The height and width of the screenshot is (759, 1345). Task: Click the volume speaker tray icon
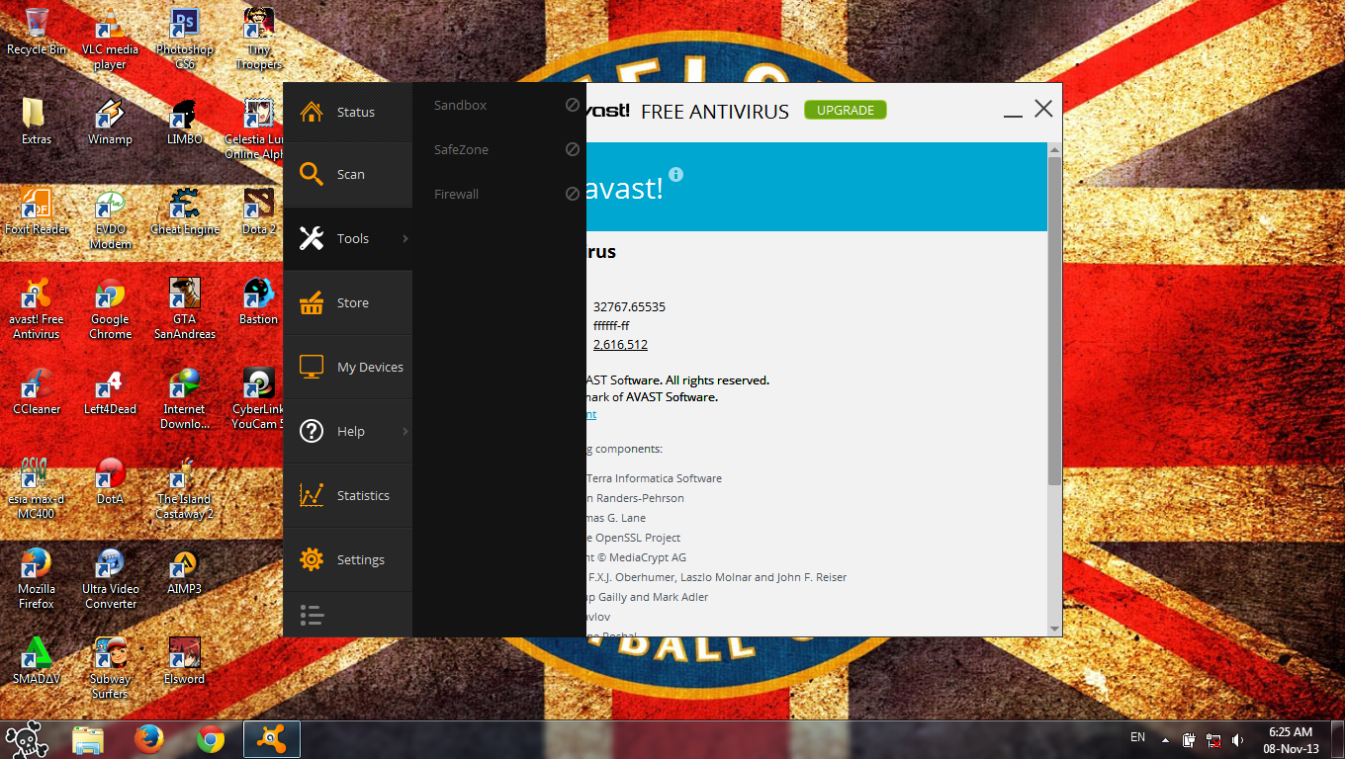pyautogui.click(x=1237, y=739)
